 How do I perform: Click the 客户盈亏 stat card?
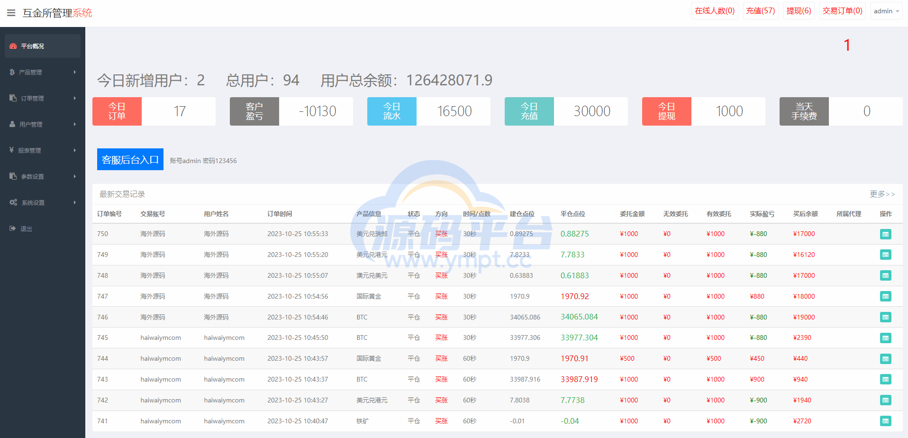pos(291,111)
